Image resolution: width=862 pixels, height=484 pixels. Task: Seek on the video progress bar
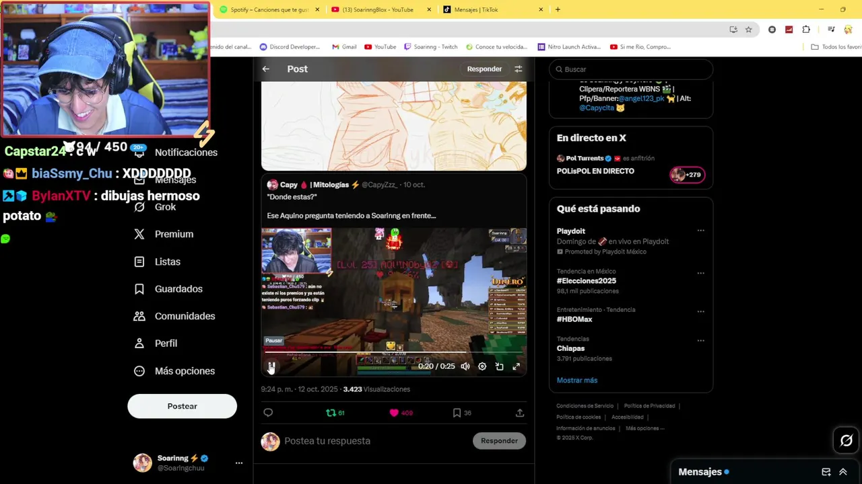pyautogui.click(x=393, y=352)
